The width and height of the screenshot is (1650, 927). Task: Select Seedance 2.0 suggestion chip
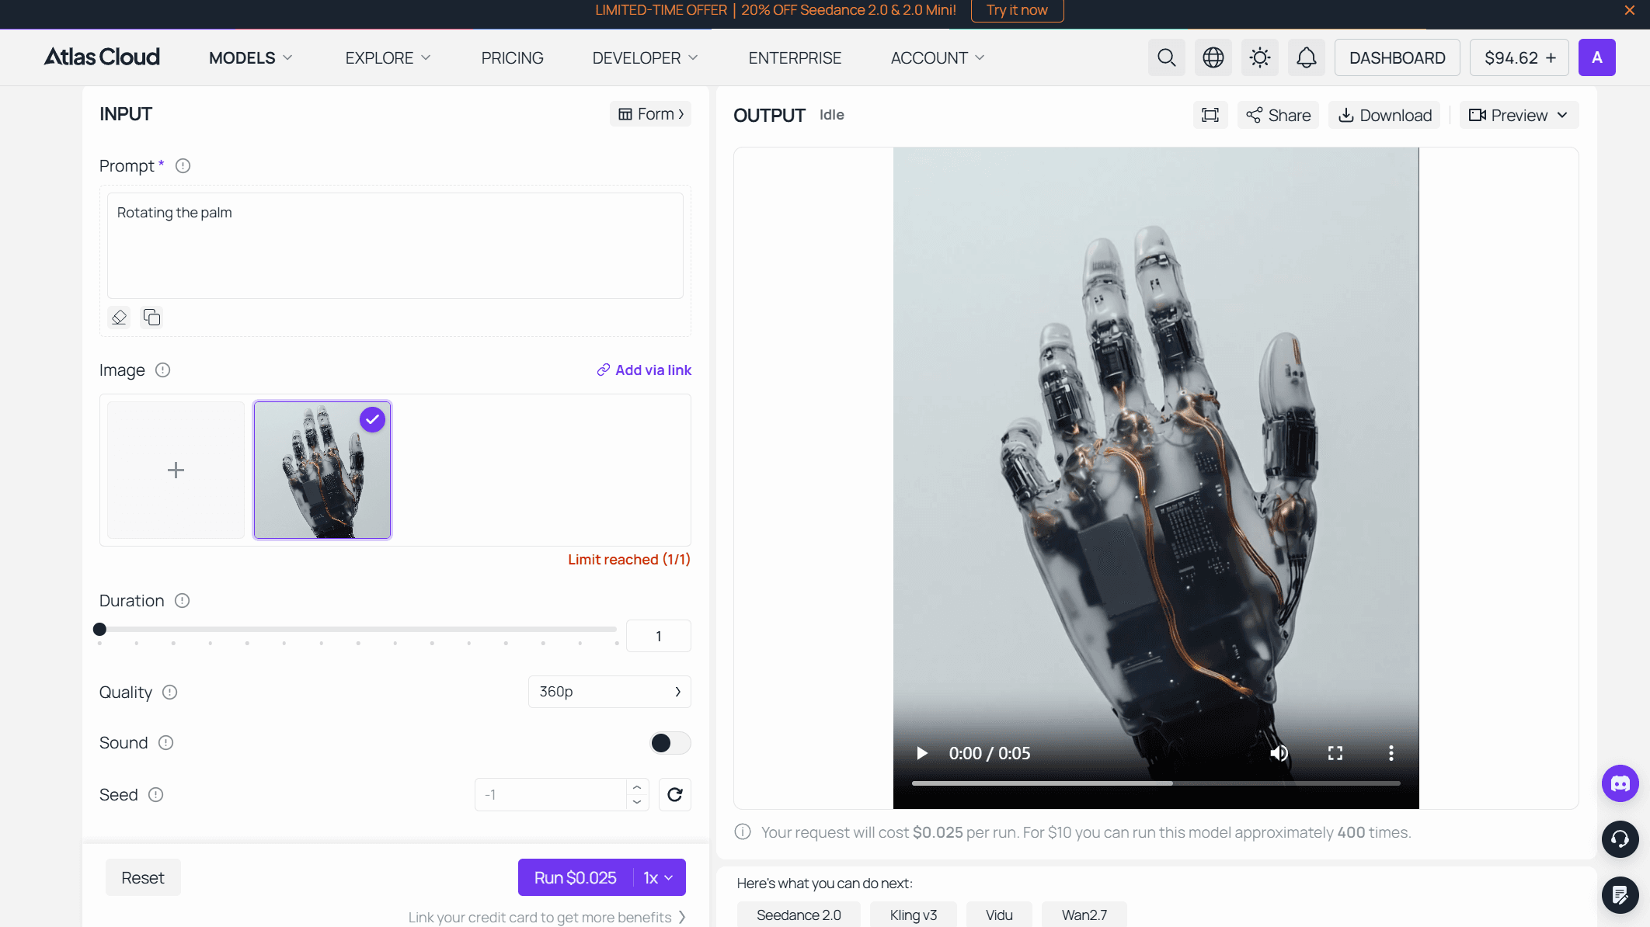click(x=799, y=915)
